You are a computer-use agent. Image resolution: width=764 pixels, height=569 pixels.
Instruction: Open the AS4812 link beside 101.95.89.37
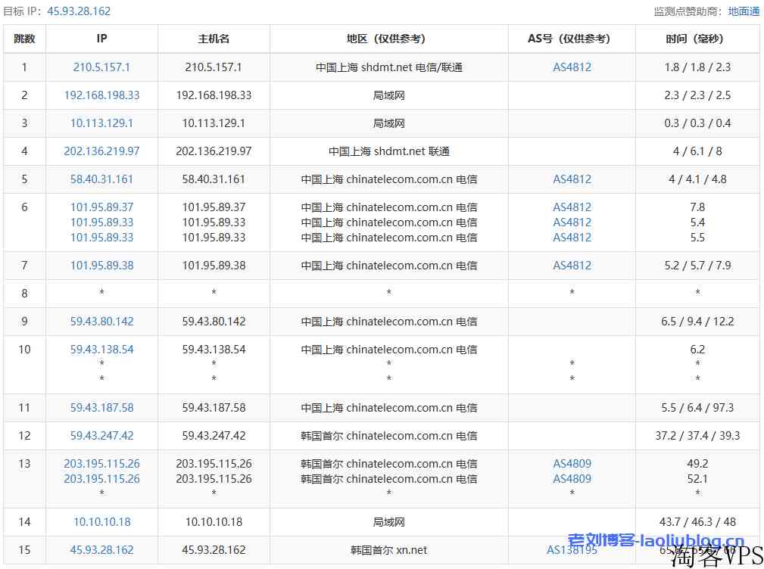(x=572, y=207)
